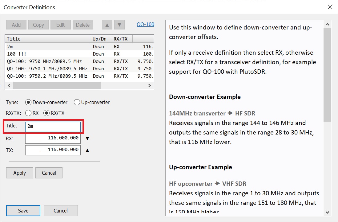This screenshot has height=222, width=338.
Task: Select the Down-converter radio button
Action: (x=28, y=102)
